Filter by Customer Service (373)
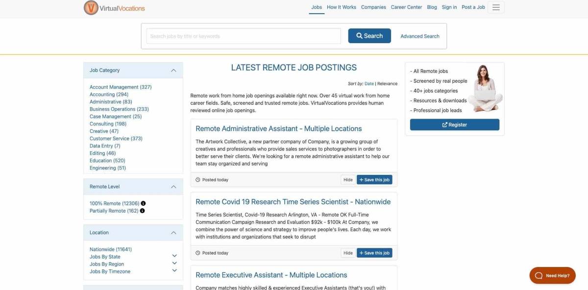588x290 pixels. click(x=116, y=139)
